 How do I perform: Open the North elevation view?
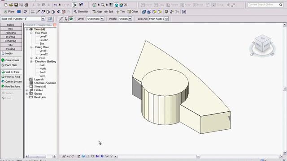(43, 68)
